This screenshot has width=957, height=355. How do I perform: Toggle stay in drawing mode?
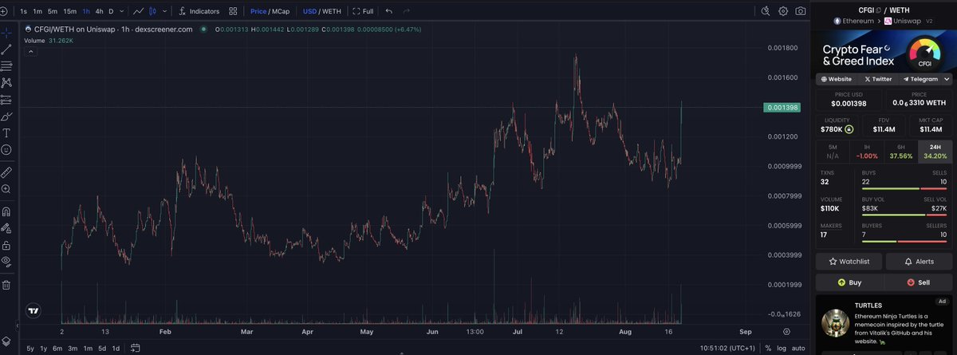point(6,228)
